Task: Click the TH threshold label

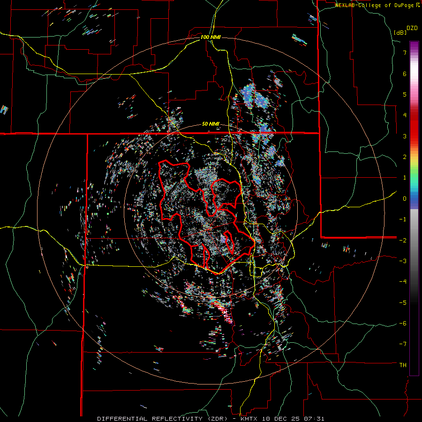Action: coord(403,365)
